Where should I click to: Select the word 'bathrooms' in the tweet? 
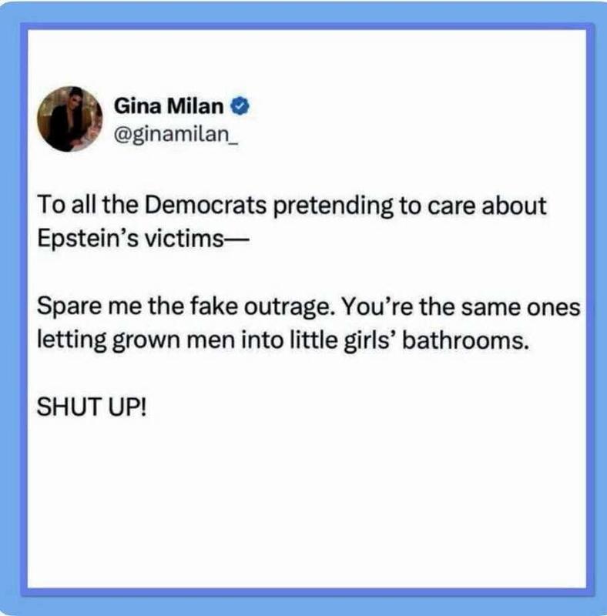[464, 340]
